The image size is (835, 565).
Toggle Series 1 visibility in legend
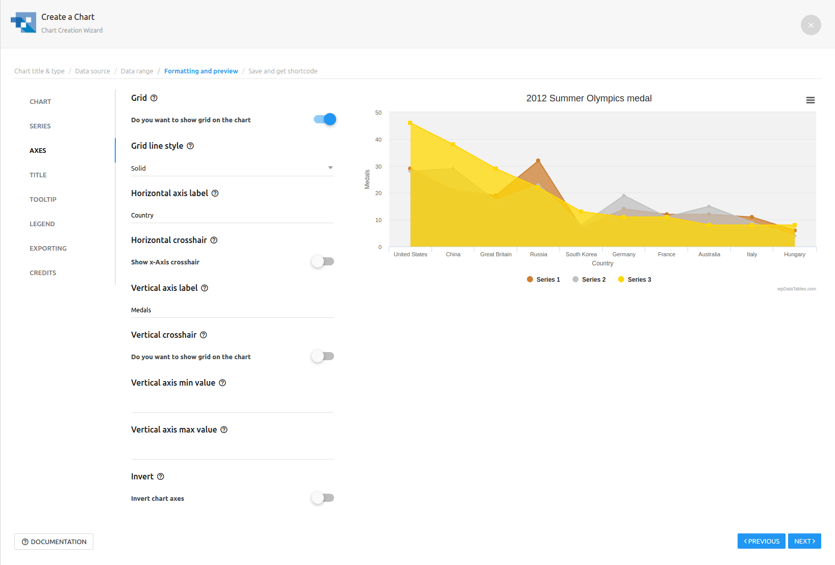(543, 279)
